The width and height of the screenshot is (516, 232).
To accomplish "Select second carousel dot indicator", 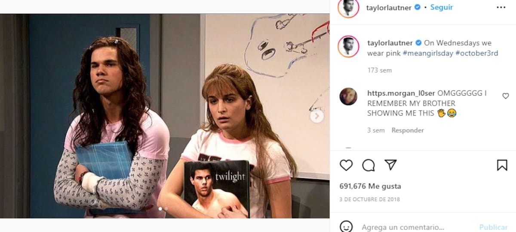I will 166,209.
